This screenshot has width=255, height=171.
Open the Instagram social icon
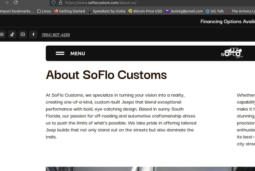click(2, 34)
